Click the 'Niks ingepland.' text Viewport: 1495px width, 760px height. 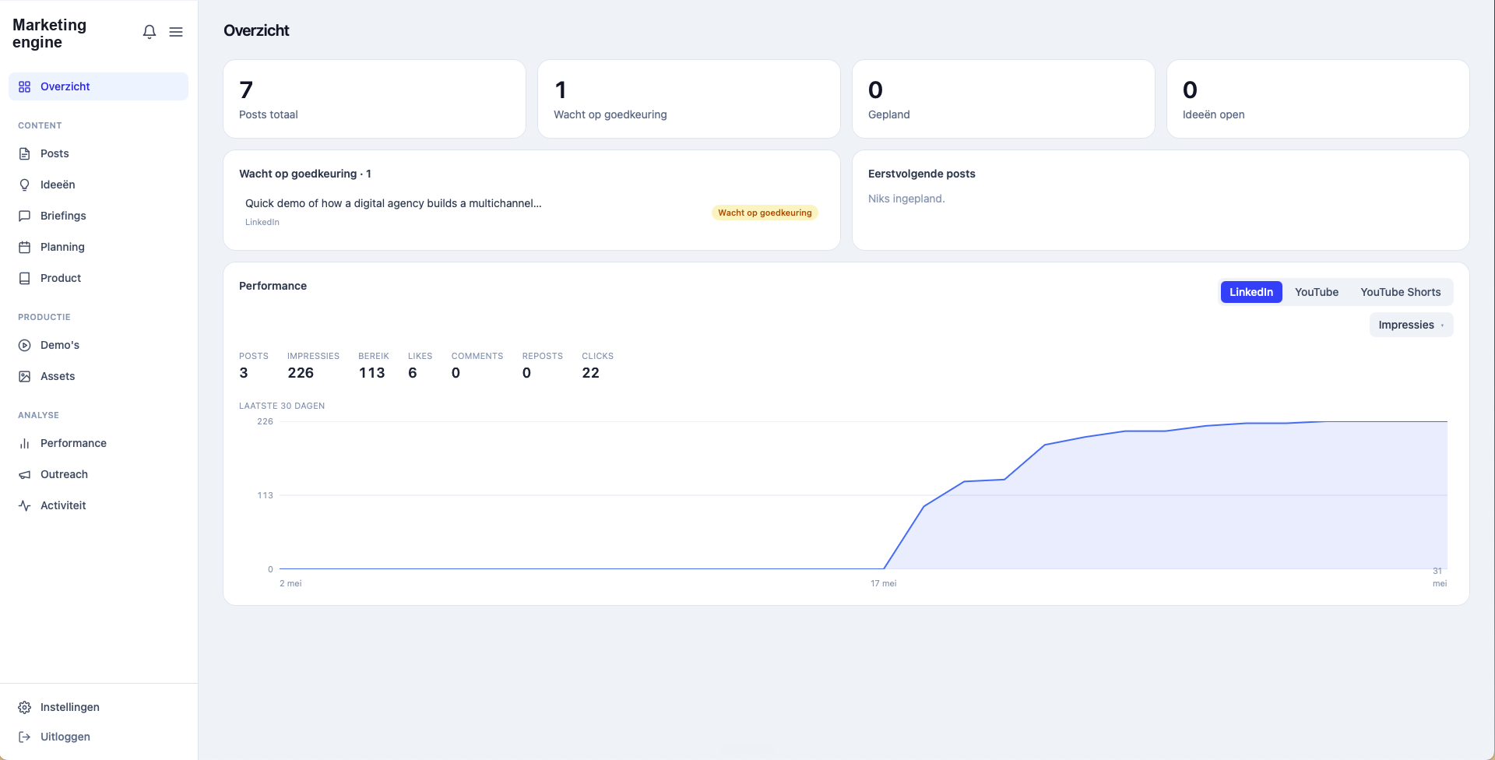[906, 199]
